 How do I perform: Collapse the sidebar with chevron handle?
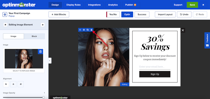pos(50,61)
